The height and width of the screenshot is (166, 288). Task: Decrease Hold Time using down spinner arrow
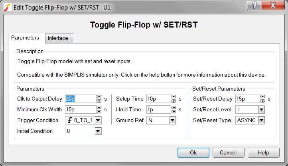174,111
